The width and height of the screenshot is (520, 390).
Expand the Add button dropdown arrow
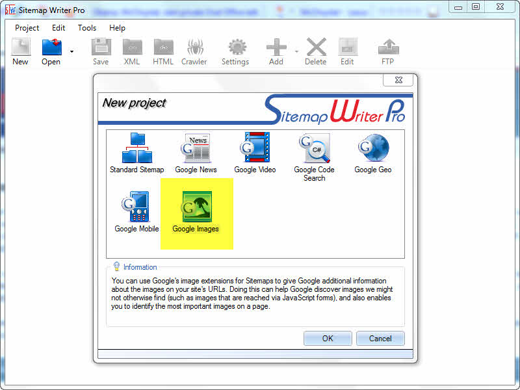tap(296, 52)
